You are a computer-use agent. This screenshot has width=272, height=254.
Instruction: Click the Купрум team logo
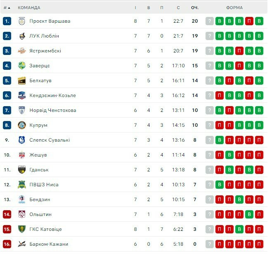pos(22,125)
